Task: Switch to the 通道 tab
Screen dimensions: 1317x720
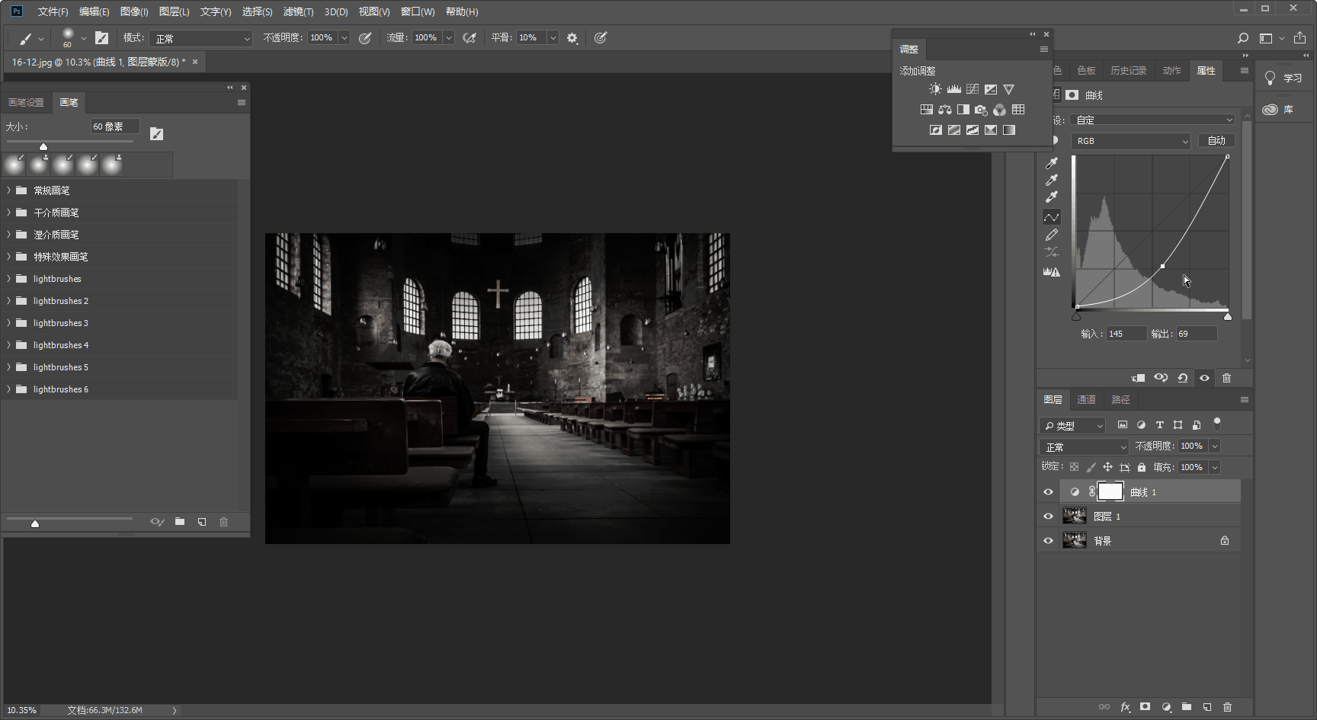Action: 1086,399
